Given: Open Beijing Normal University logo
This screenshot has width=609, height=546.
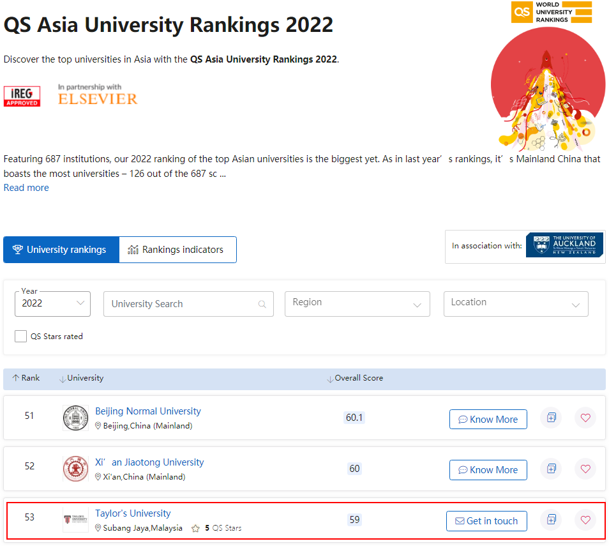Looking at the screenshot, I should (x=75, y=418).
